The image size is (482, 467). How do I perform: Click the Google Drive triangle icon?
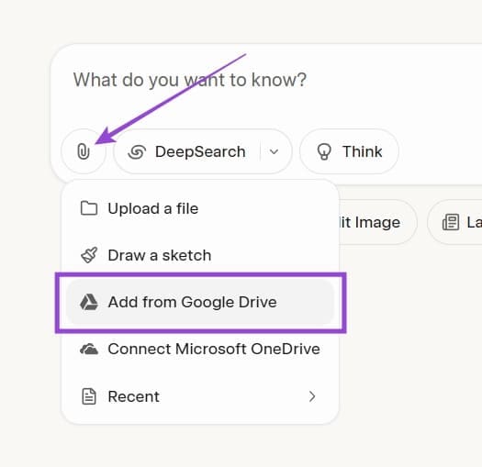[89, 302]
